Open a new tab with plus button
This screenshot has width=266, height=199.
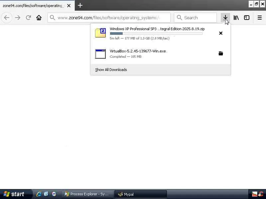[x=80, y=5]
